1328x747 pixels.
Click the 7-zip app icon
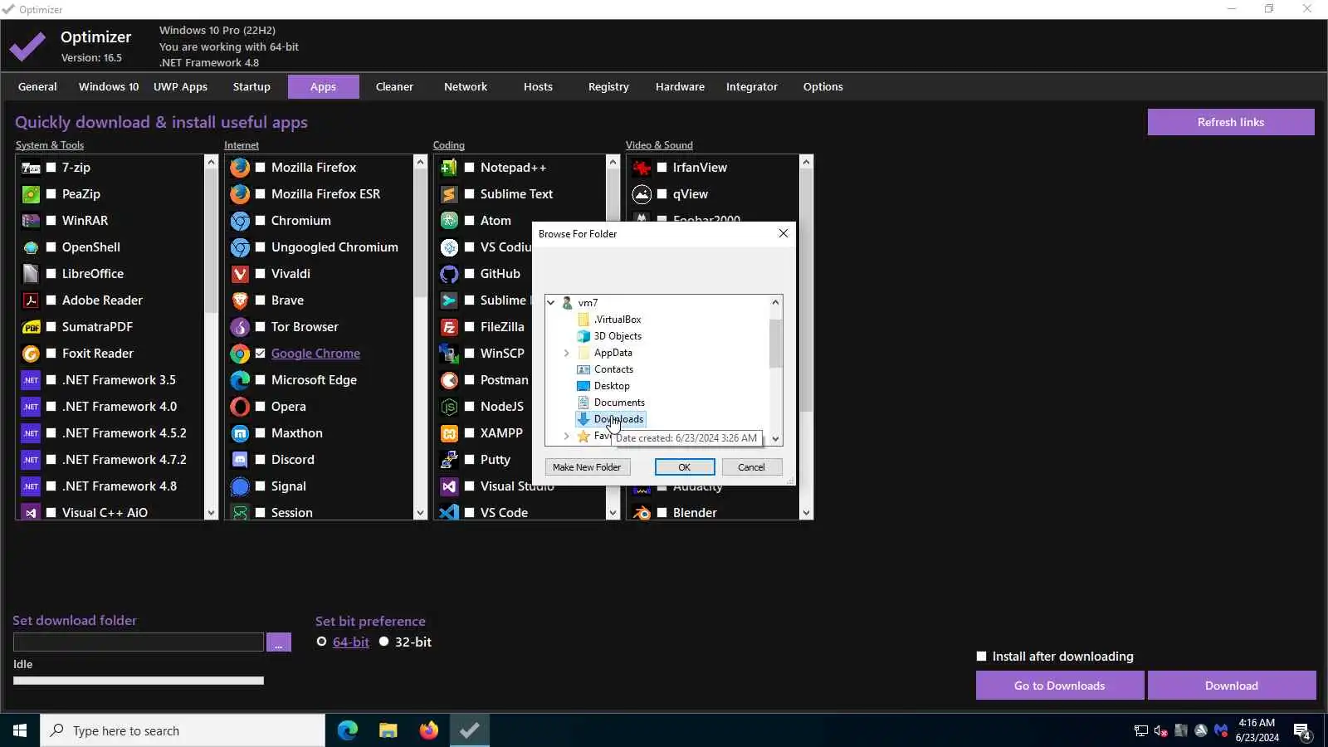click(31, 168)
